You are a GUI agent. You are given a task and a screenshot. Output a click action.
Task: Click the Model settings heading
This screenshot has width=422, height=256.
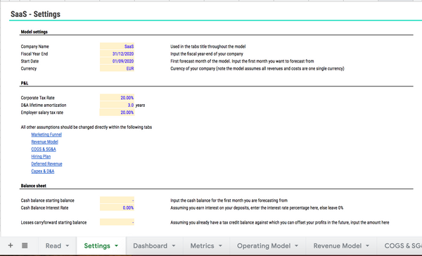pos(34,32)
